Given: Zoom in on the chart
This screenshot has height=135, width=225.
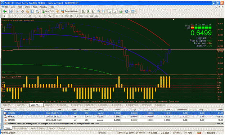Looking at the screenshot, I should pyautogui.click(x=99, y=11).
